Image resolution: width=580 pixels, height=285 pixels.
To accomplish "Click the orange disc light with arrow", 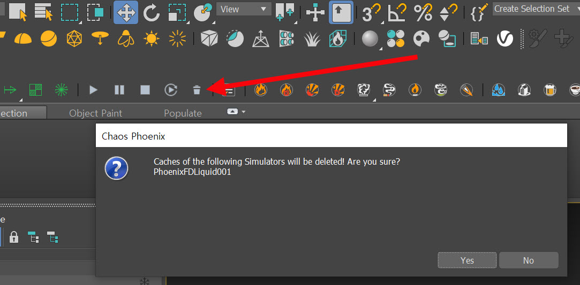I will click(100, 37).
